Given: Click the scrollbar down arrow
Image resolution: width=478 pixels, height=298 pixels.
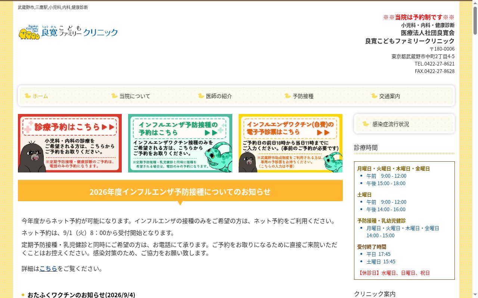Looking at the screenshot, I should click(475, 295).
